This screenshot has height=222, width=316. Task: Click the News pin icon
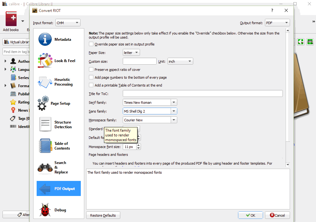pos(13,110)
